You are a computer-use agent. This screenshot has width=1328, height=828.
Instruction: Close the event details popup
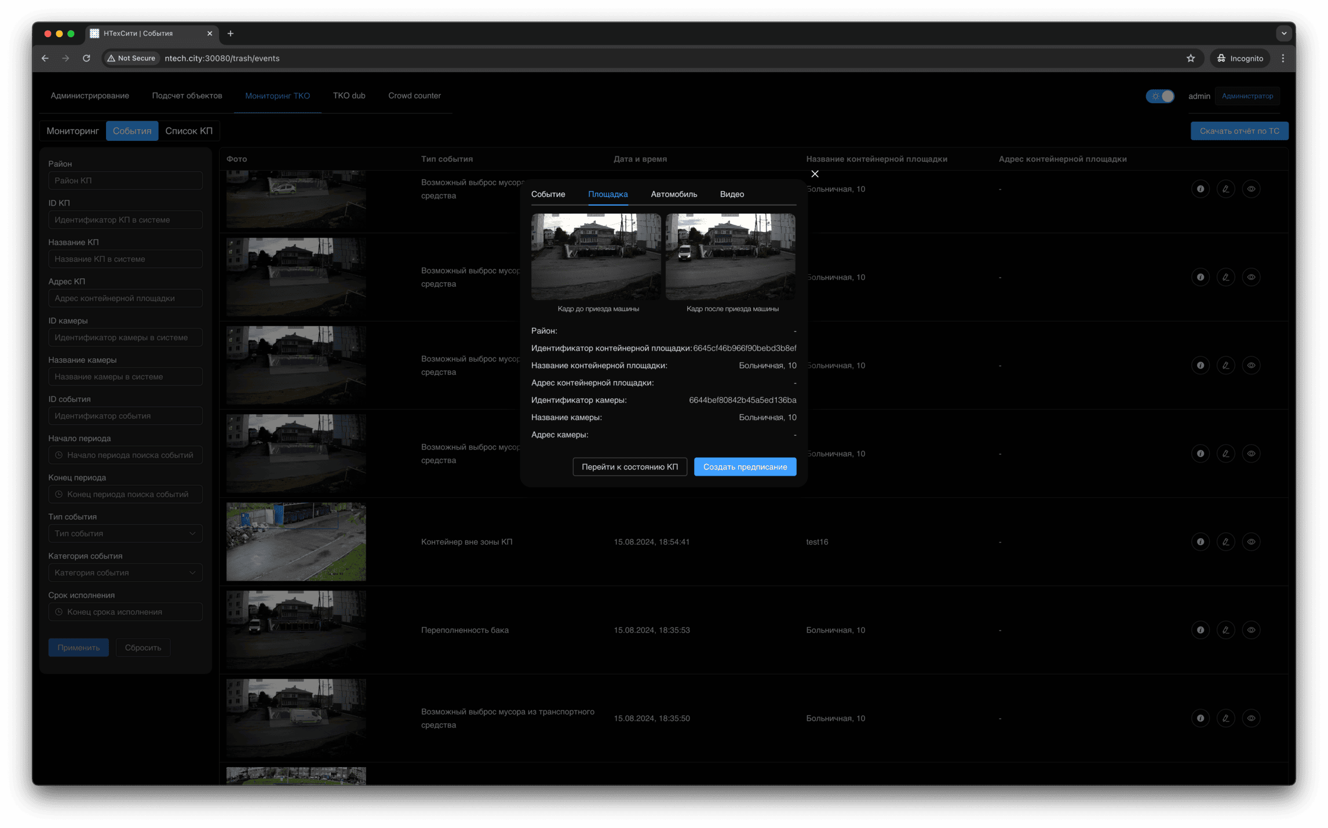pos(815,174)
